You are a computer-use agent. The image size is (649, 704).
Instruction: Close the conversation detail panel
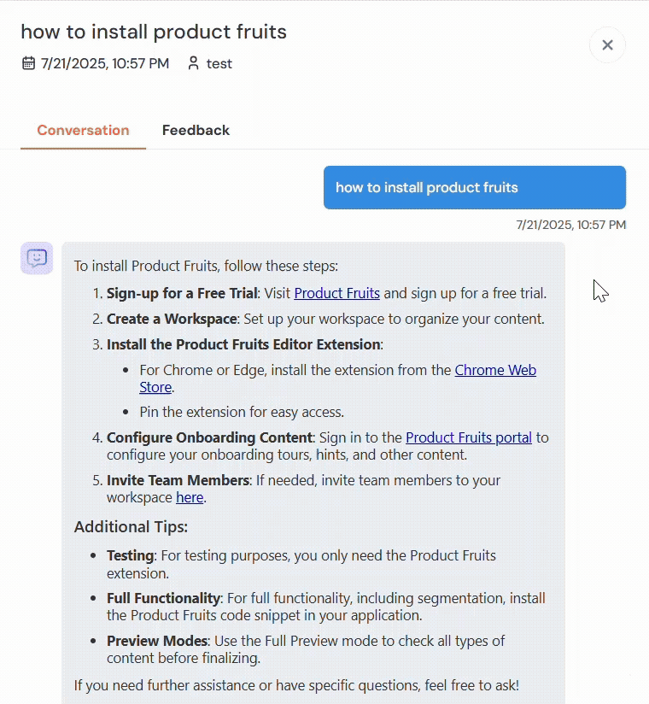coord(607,45)
